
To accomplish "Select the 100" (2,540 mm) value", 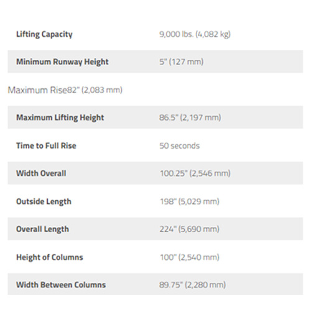I will coord(190,258).
